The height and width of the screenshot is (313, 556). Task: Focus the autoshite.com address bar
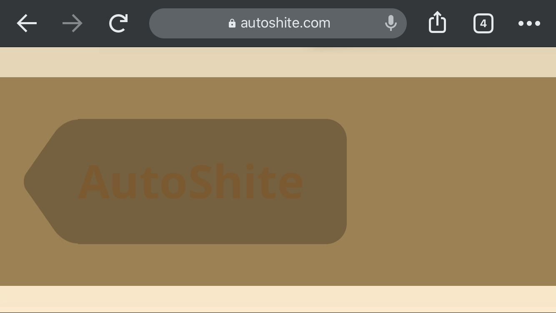(278, 23)
